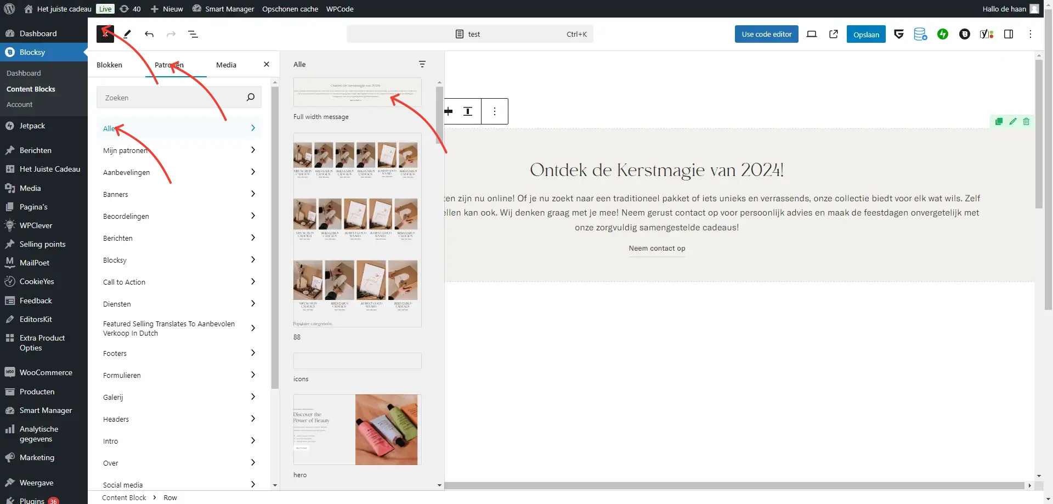Click the Undo arrow in toolbar
1053x504 pixels.
tap(149, 34)
